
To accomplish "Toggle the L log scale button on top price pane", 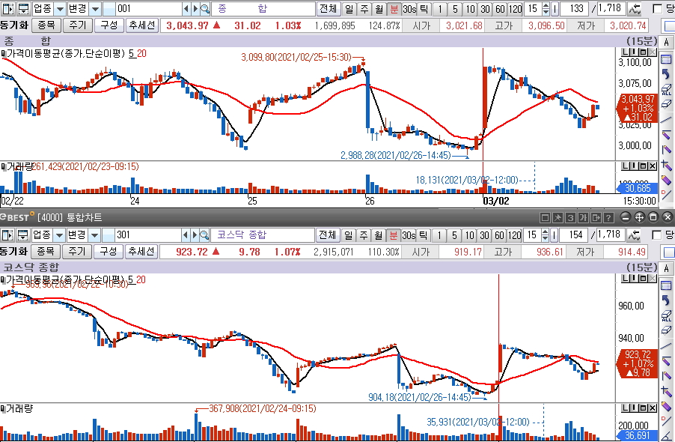I will click(x=625, y=52).
